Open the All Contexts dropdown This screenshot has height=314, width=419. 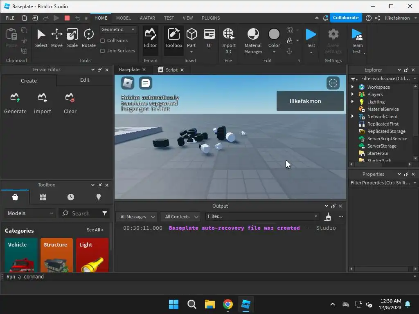181,217
